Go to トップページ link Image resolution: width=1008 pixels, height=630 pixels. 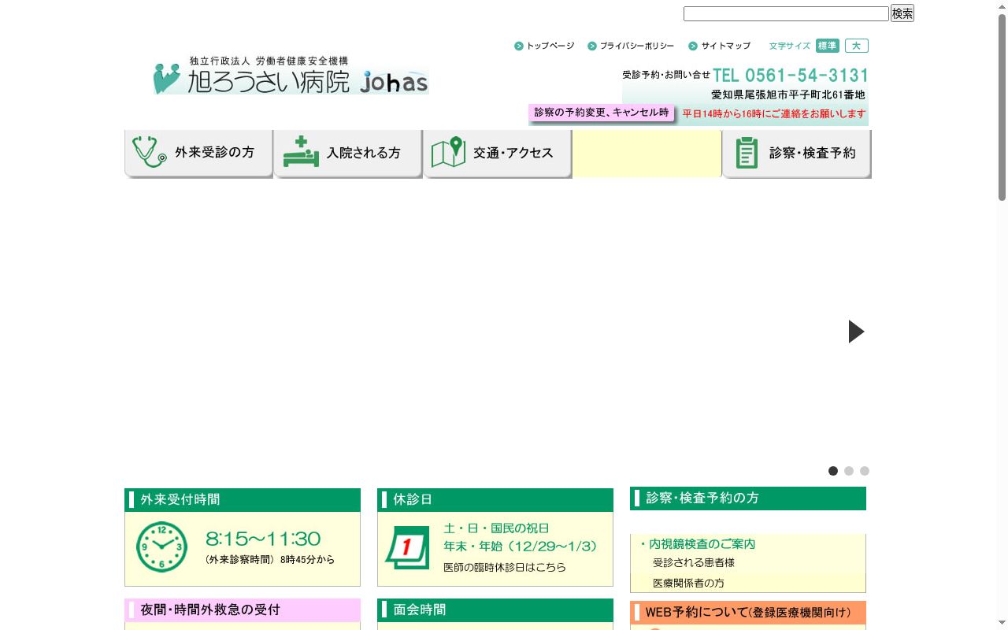(544, 46)
